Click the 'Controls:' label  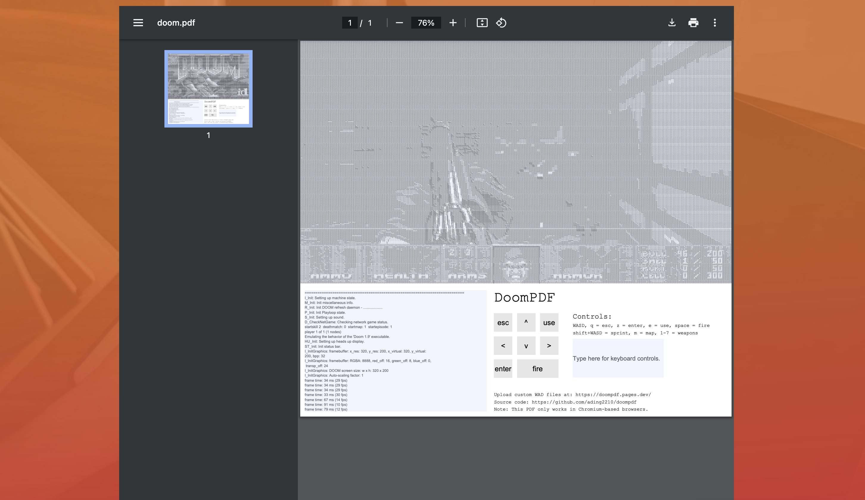(x=592, y=317)
